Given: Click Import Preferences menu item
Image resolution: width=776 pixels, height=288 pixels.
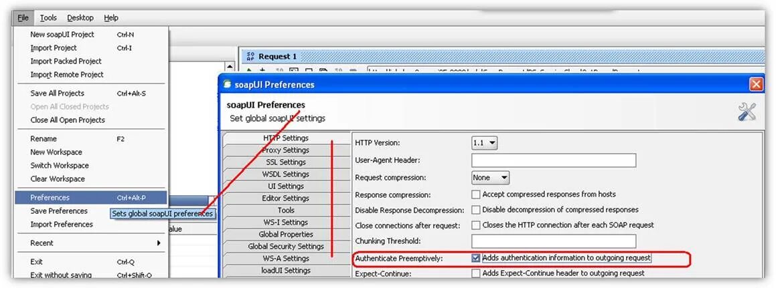Looking at the screenshot, I should coord(91,225).
